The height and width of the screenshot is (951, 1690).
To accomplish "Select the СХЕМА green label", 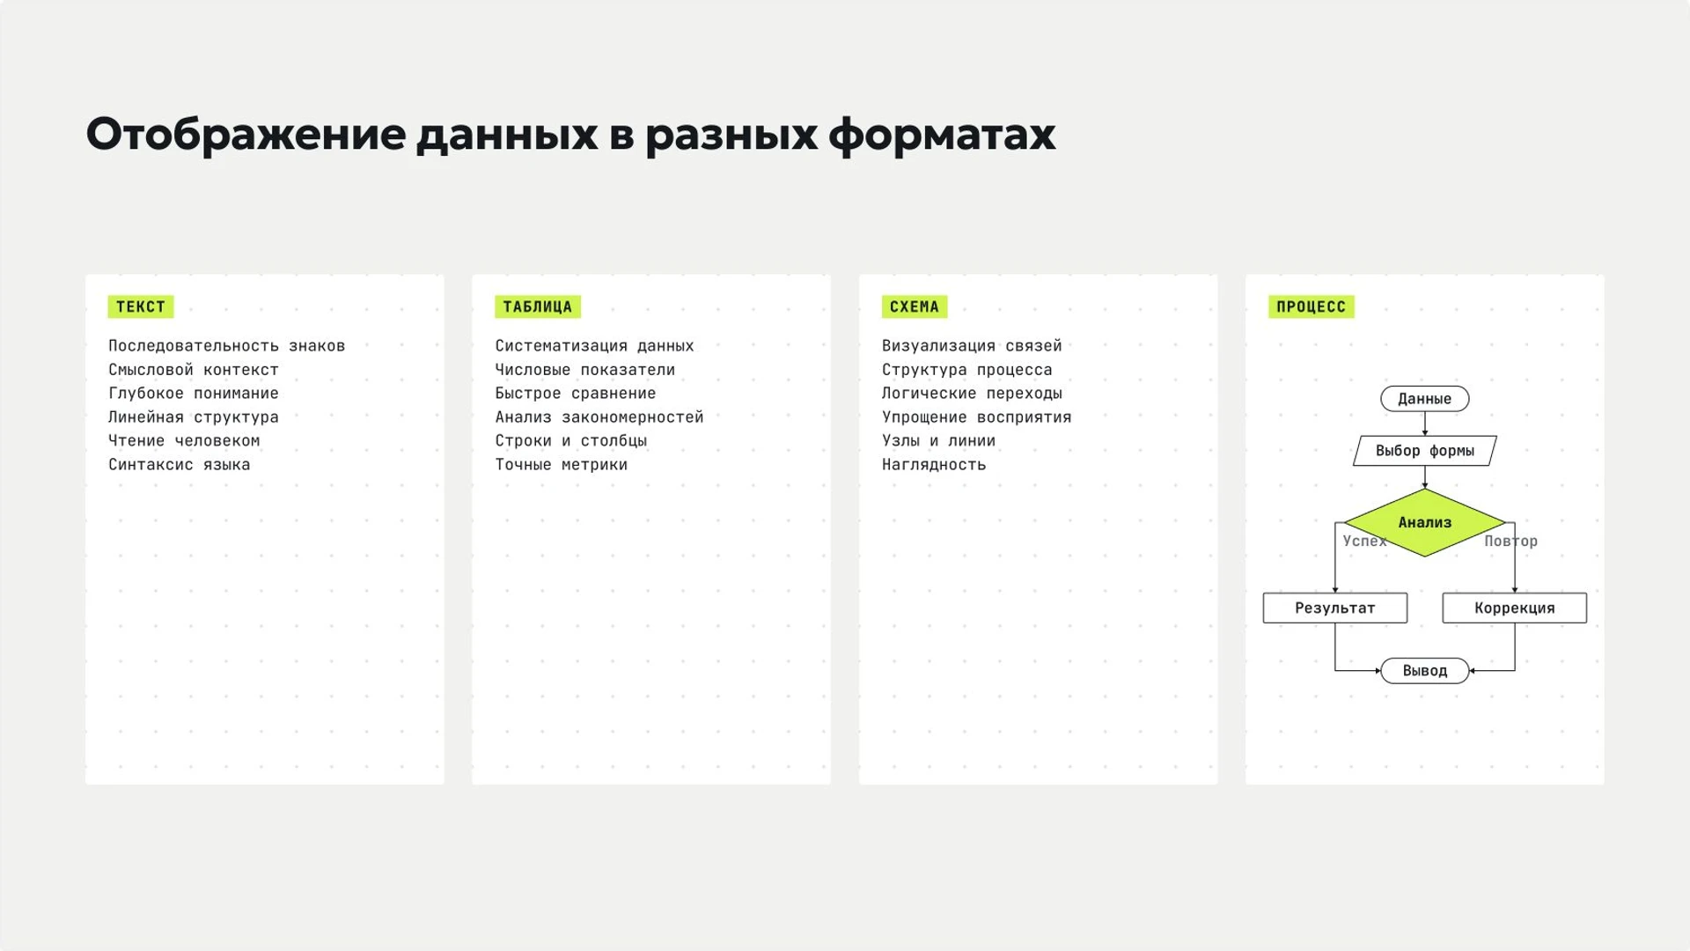I will pyautogui.click(x=915, y=306).
